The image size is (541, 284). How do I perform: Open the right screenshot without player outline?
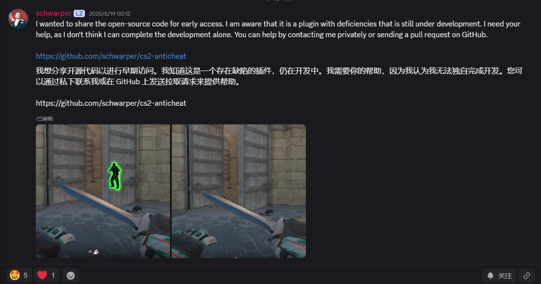(x=239, y=191)
